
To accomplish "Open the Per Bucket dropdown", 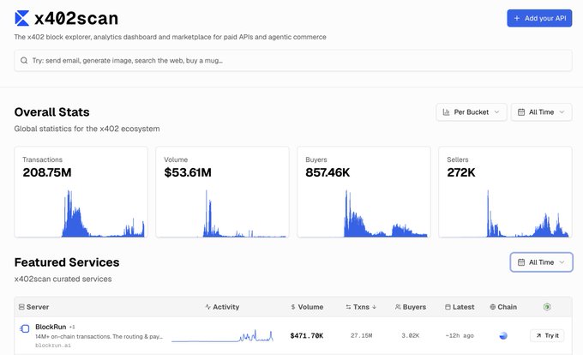I will click(x=471, y=111).
